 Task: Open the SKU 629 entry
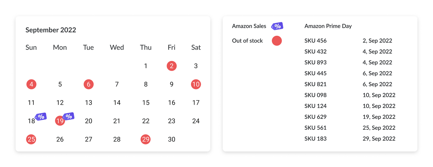(x=315, y=117)
